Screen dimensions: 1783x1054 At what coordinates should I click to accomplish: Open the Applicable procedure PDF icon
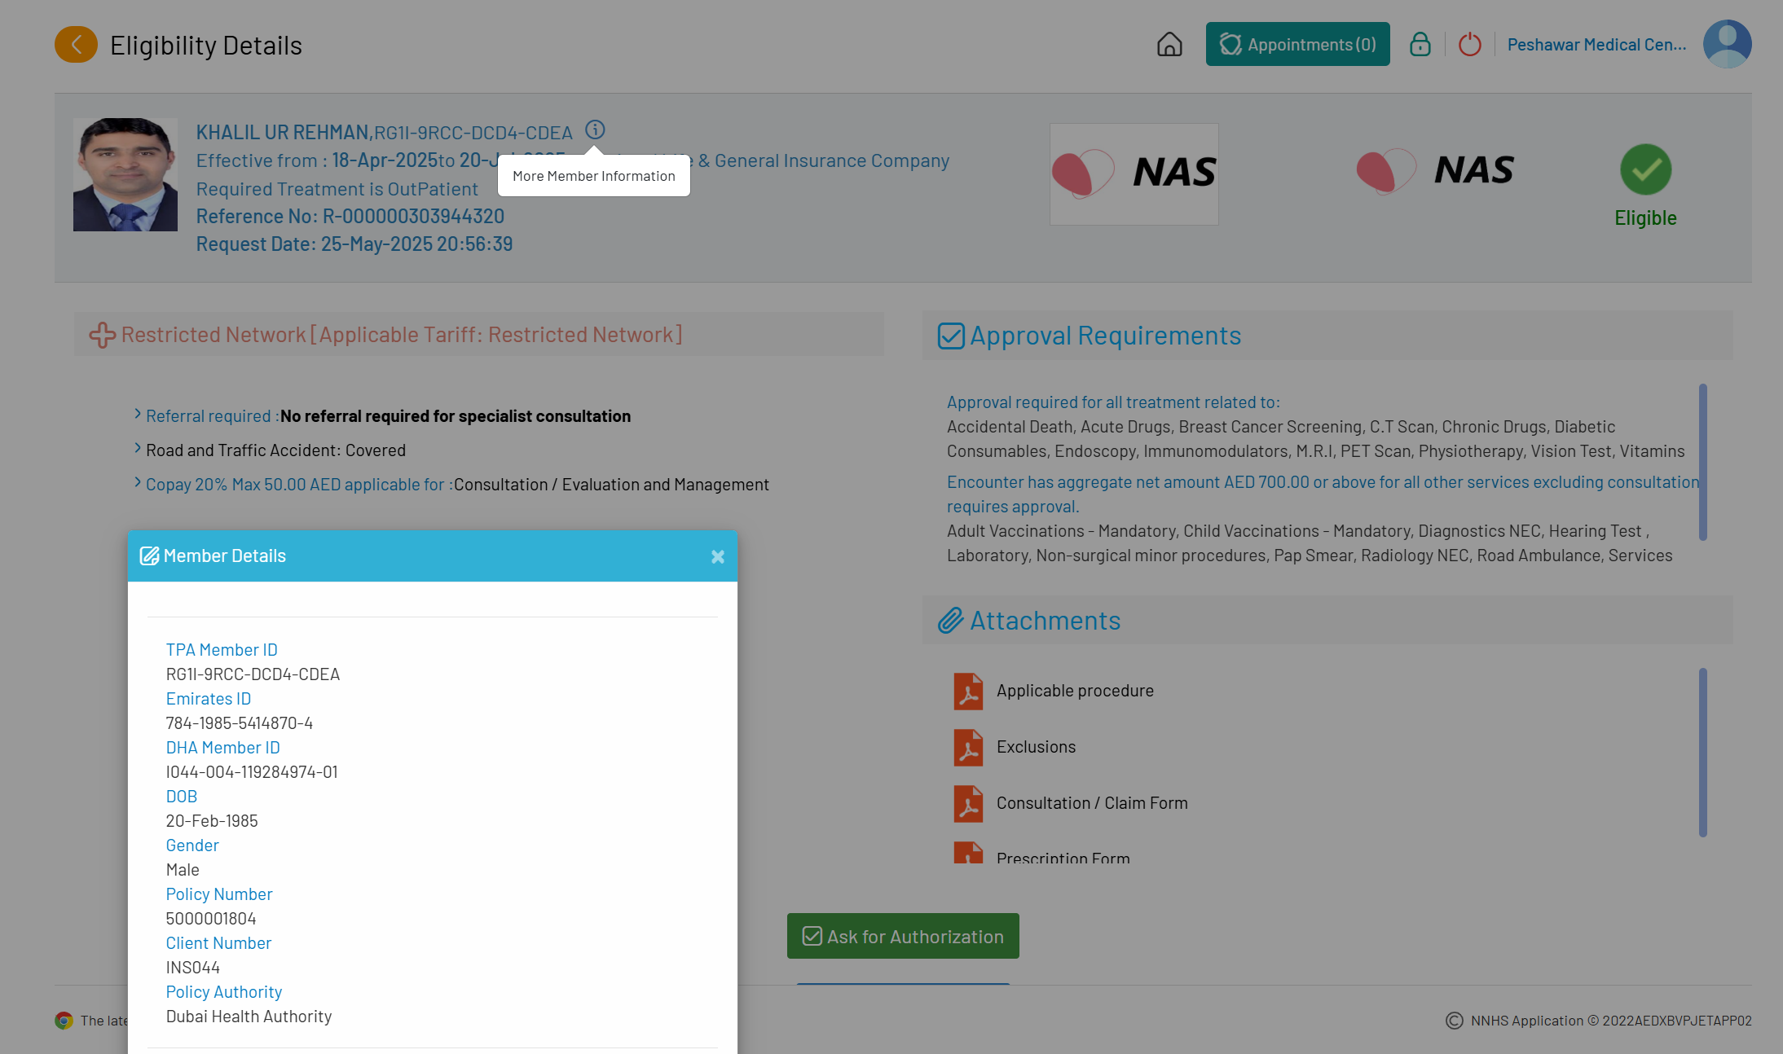pyautogui.click(x=968, y=691)
